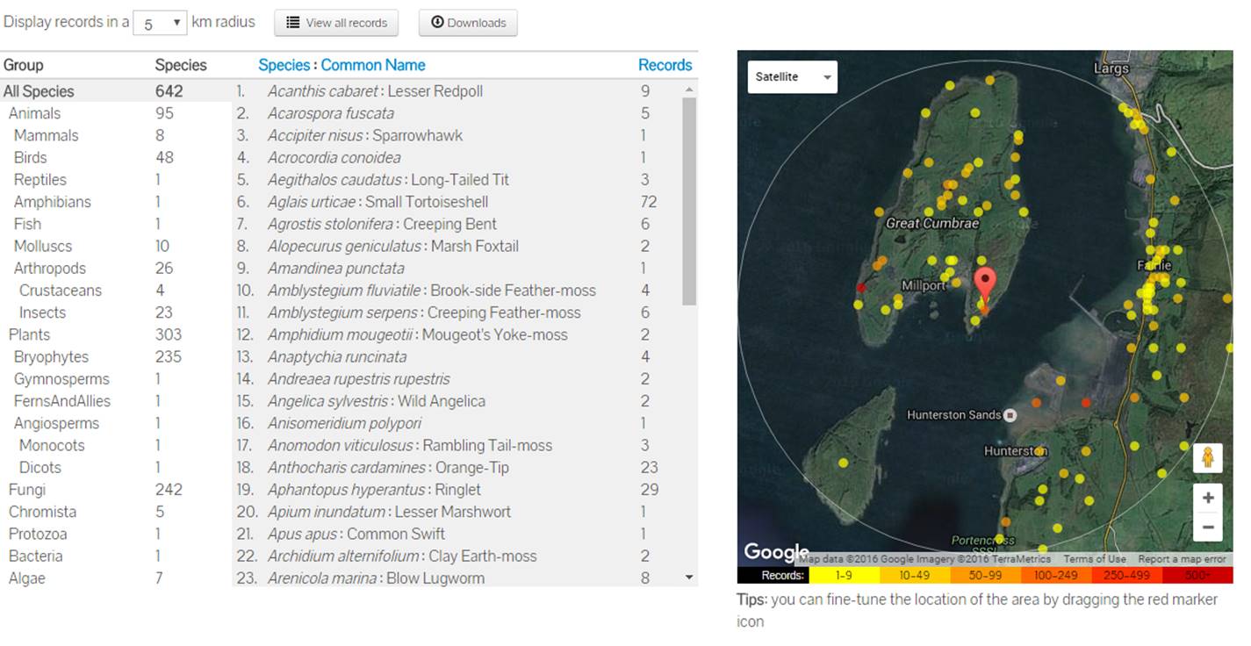Open Aglais urticae Small Tortoiseshell row
1251x646 pixels.
(x=457, y=202)
